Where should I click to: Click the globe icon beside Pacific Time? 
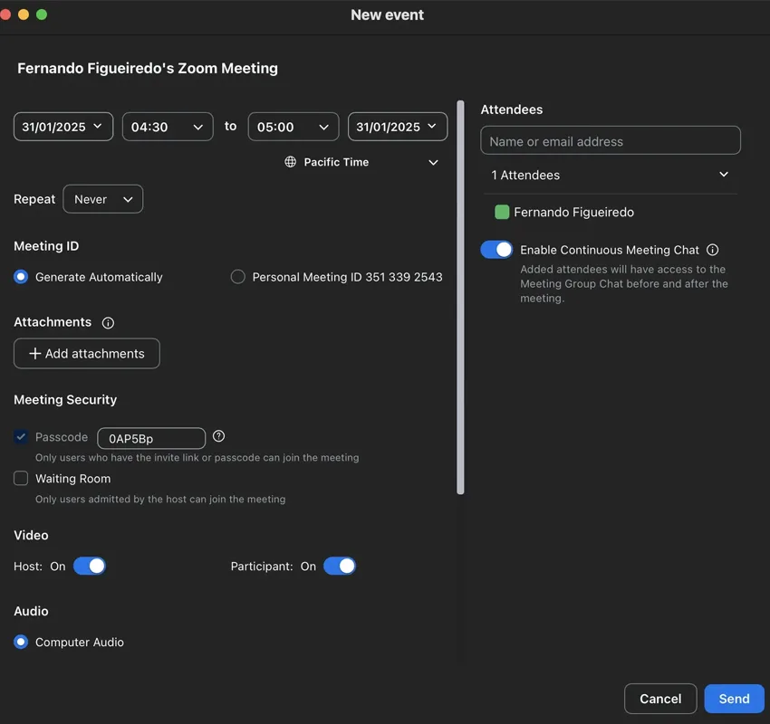tap(291, 162)
